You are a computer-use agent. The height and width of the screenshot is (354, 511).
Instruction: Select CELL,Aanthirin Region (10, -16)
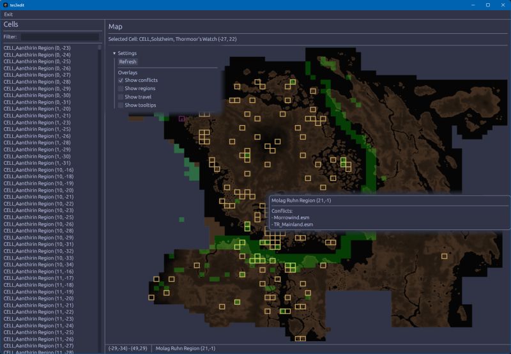coord(38,170)
